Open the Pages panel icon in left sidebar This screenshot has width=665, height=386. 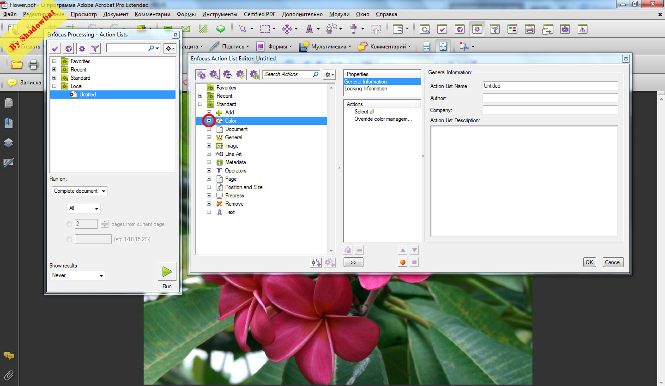8,103
